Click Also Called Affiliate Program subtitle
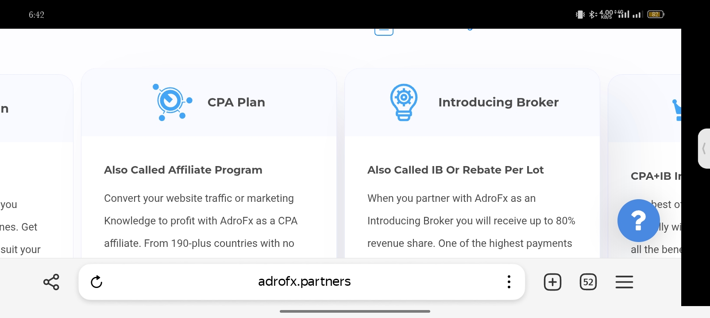This screenshot has width=710, height=318. click(x=183, y=170)
